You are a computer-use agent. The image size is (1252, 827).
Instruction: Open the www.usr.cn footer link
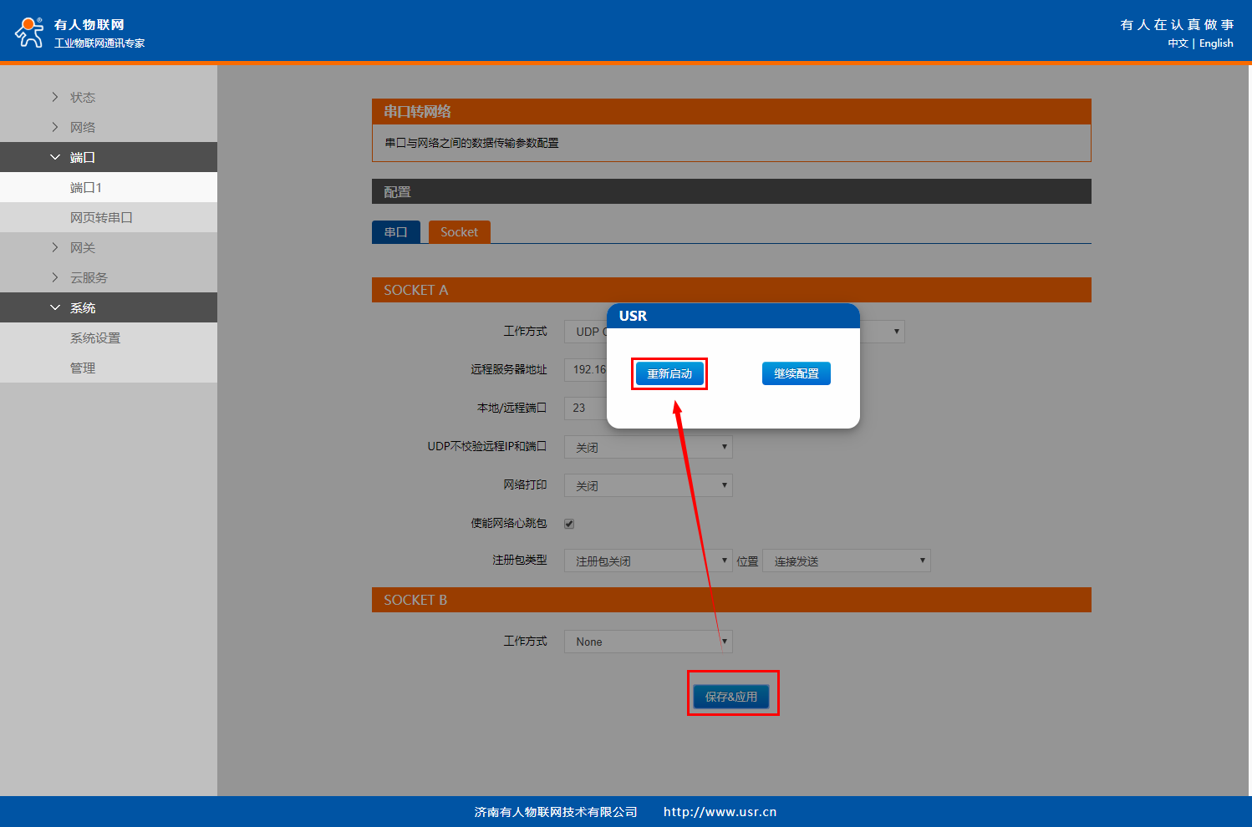tap(720, 812)
